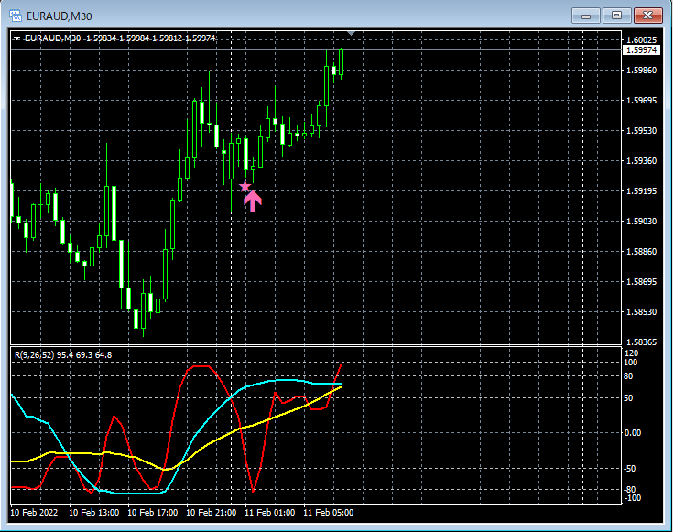Screen dimensions: 674x532
Task: Click the 1.59030 price scale label
Action: click(641, 221)
